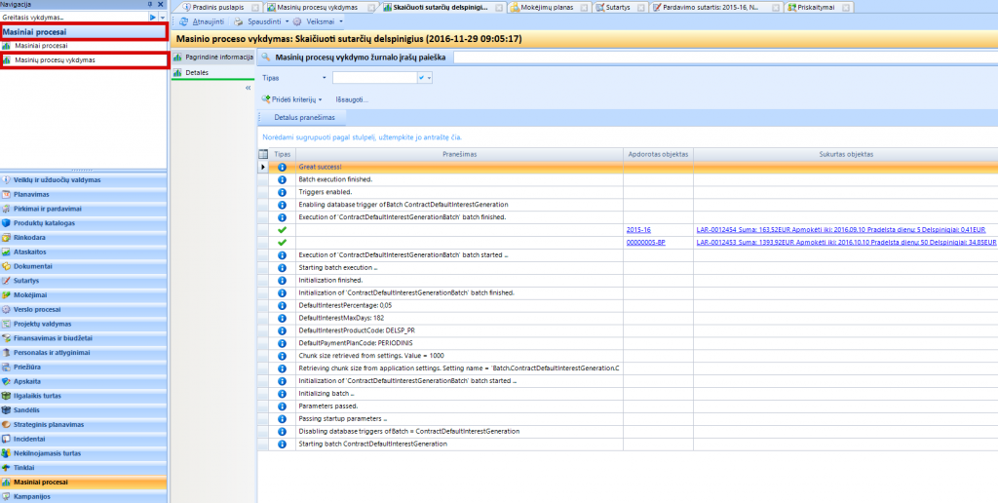Open the Incidentai module

coord(84,440)
